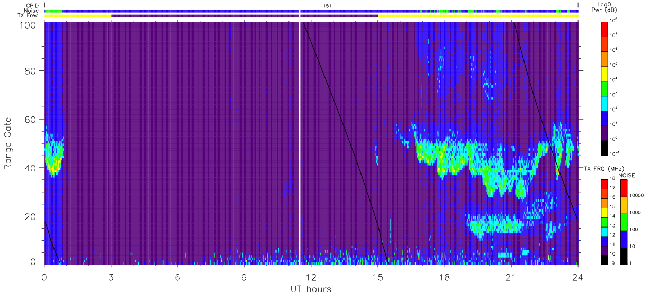Click x-axis tick label '15'
This screenshot has width=650, height=300.
(378, 277)
